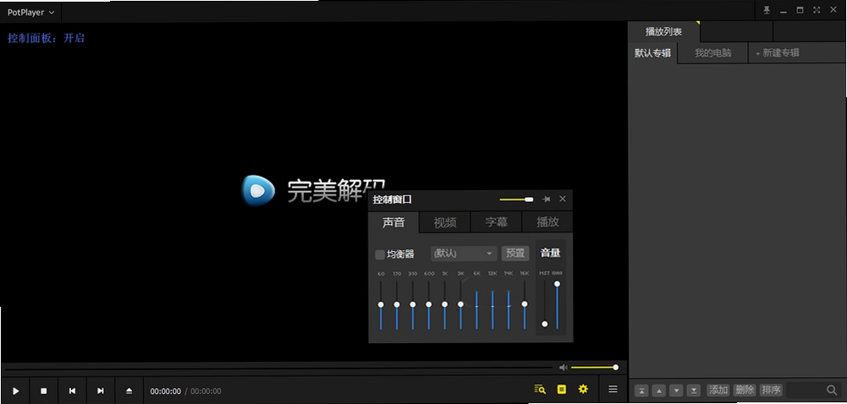This screenshot has width=847, height=404.
Task: Move playlist item to top
Action: click(x=641, y=390)
